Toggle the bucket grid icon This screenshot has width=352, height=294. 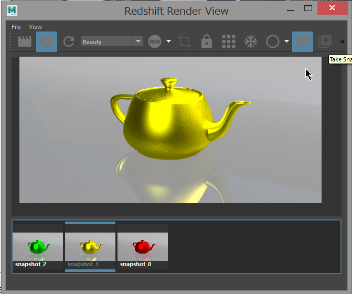[229, 41]
